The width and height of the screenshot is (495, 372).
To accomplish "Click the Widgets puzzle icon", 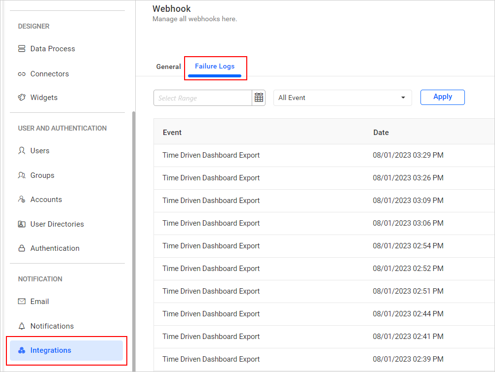I will [x=21, y=97].
